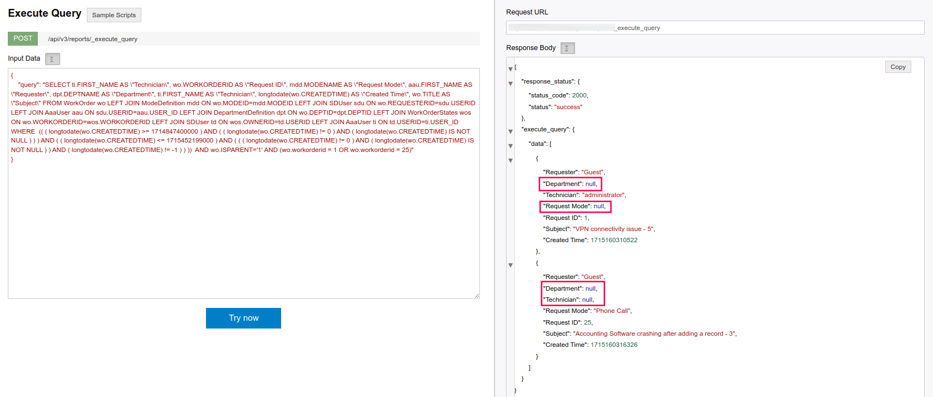This screenshot has height=397, width=933.
Task: Click the textarea resize grip icon
Action: [477, 296]
